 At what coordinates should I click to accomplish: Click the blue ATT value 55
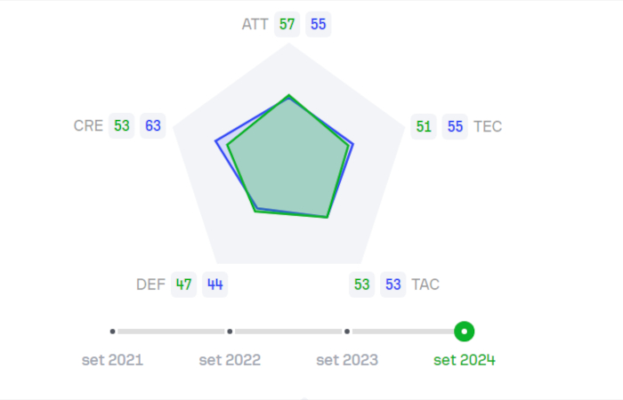pyautogui.click(x=318, y=24)
